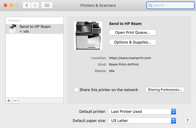Click Options & Supplies button
The width and height of the screenshot is (196, 128).
132,42
